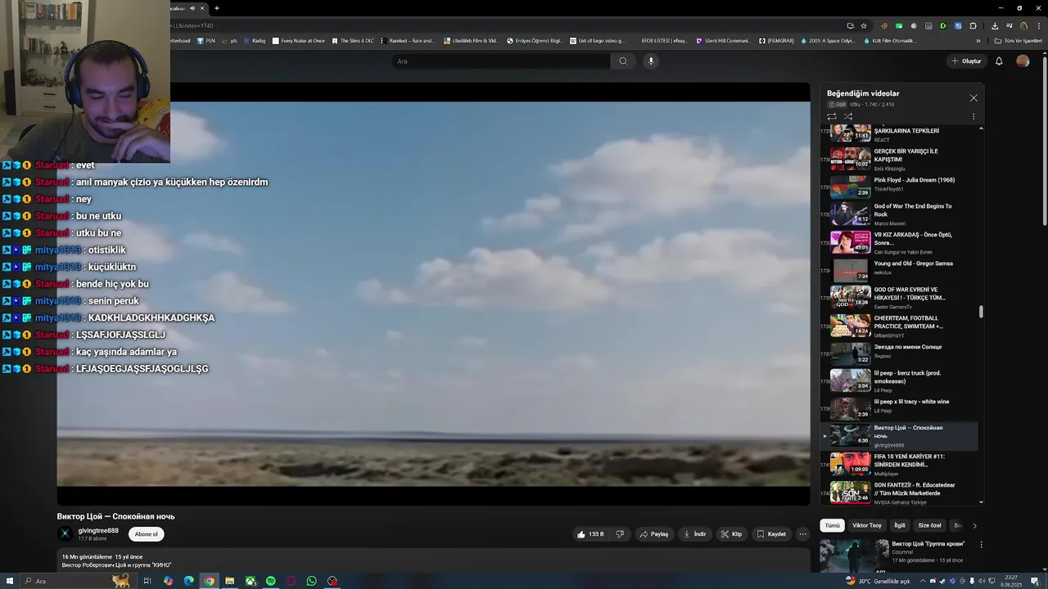This screenshot has width=1048, height=589.
Task: Open Chrome downloads icon
Action: click(995, 25)
